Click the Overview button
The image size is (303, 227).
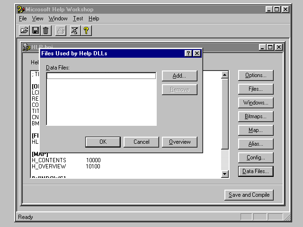coord(179,142)
